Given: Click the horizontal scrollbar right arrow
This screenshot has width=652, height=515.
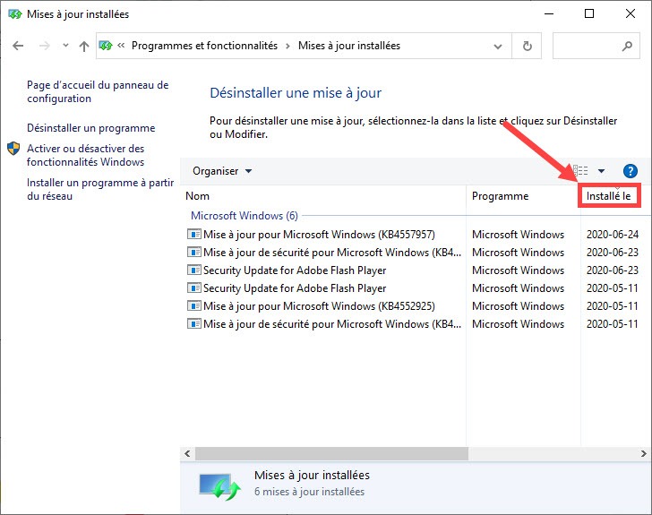Looking at the screenshot, I should (644, 453).
